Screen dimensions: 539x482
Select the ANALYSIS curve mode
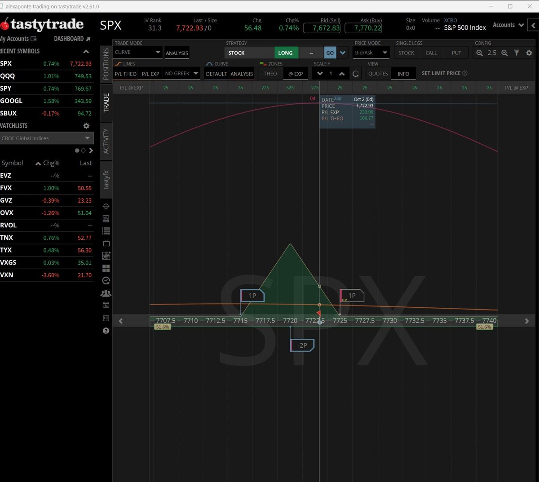[x=242, y=74]
